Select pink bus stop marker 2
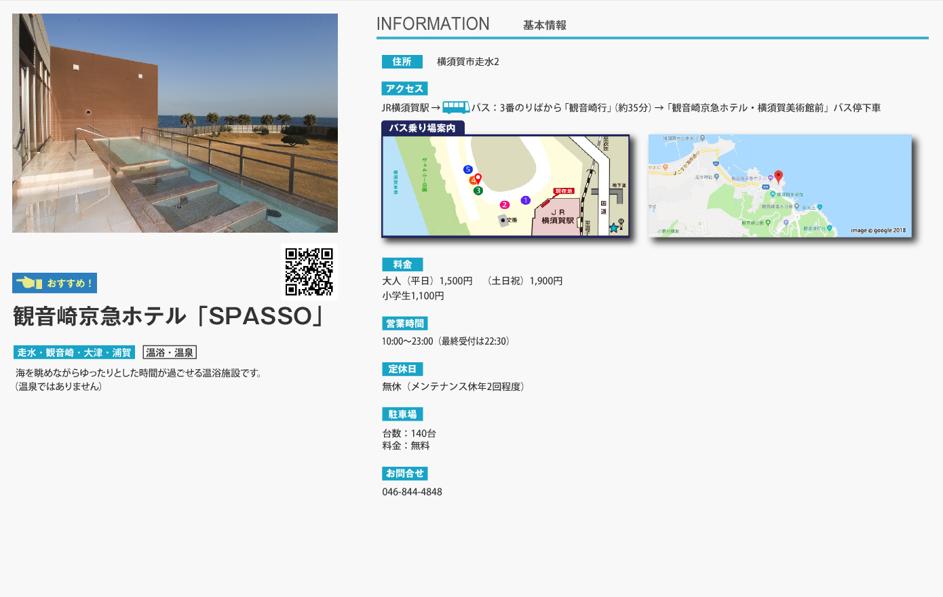The width and height of the screenshot is (943, 597). coord(504,205)
